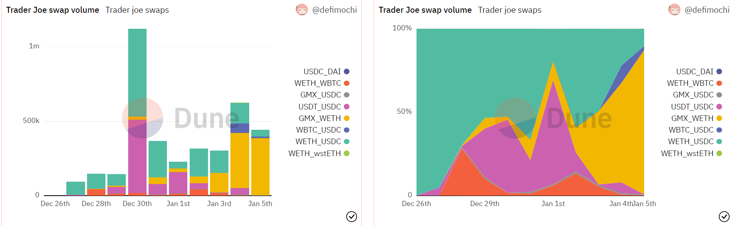Open the @defimochi profile link on right
This screenshot has height=226, width=734.
707,10
